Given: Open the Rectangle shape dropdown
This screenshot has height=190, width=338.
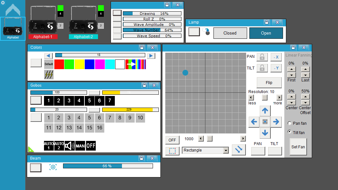Looking at the screenshot, I should pos(226,150).
